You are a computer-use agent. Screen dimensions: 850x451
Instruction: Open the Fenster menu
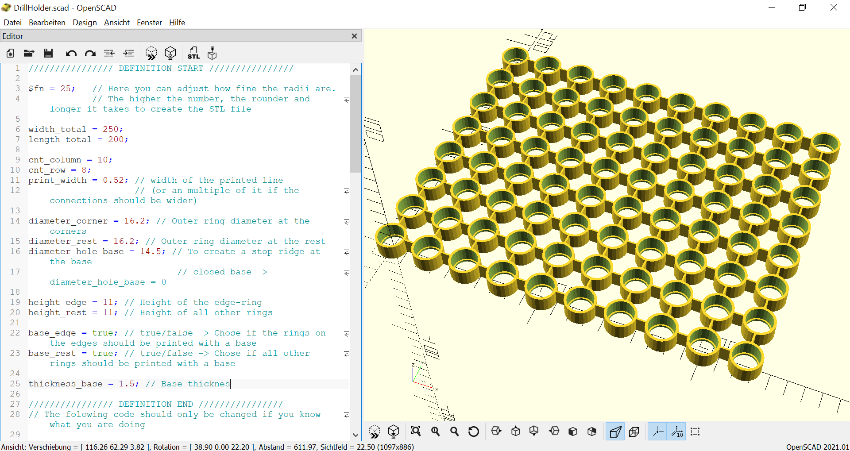coord(149,23)
